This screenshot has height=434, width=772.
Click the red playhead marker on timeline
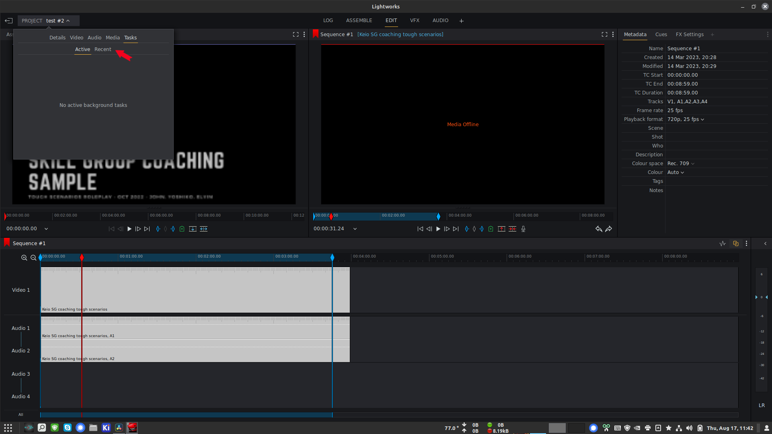[82, 257]
